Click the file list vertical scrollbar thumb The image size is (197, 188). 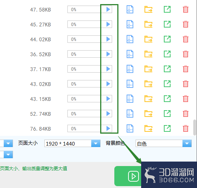[195, 127]
